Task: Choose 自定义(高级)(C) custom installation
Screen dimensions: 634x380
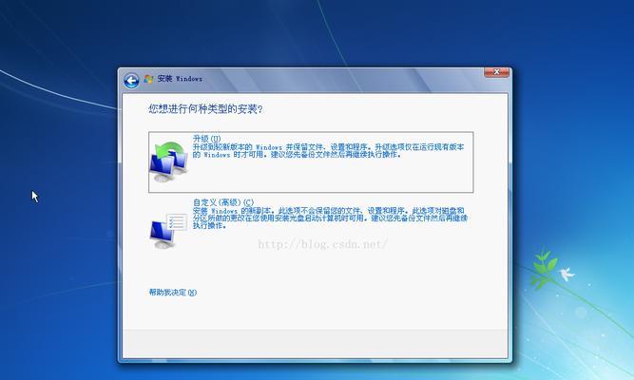Action: pyautogui.click(x=311, y=223)
